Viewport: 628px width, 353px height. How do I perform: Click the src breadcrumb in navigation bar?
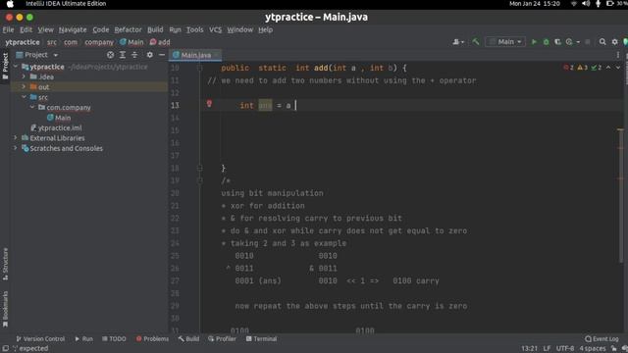pyautogui.click(x=52, y=42)
